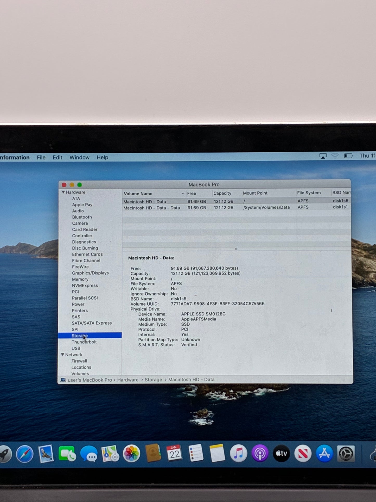
Task: Collapse the Network section triangle
Action: (62, 355)
